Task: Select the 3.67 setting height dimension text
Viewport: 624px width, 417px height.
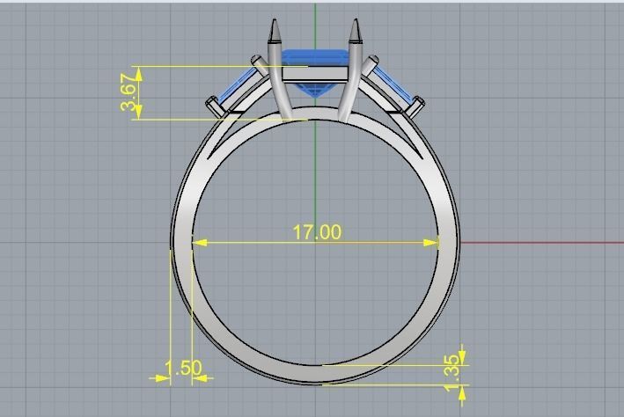Action: pyautogui.click(x=129, y=91)
